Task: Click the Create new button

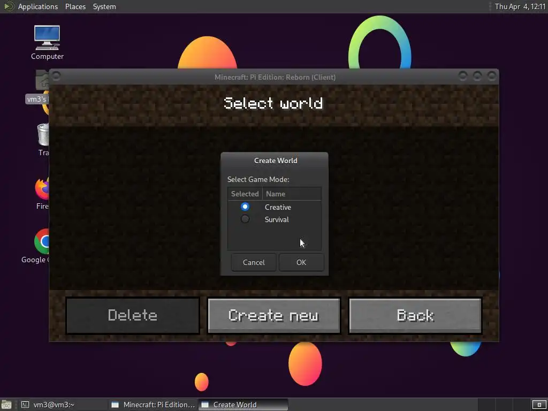Action: click(273, 316)
